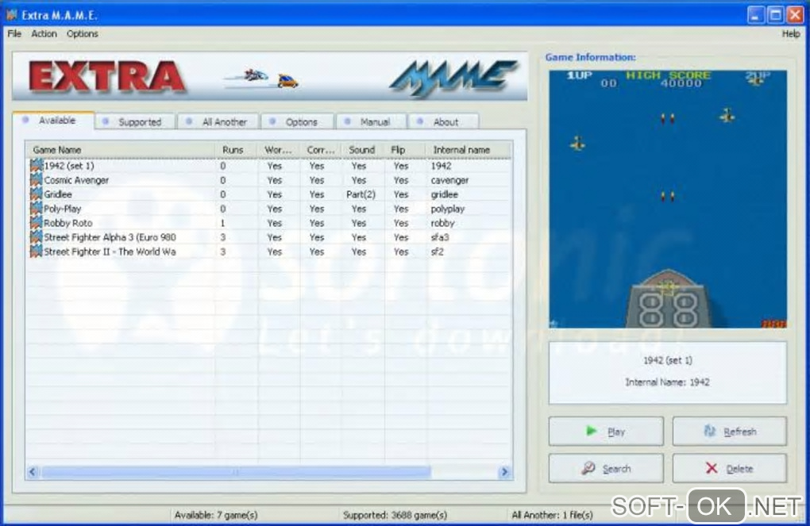The height and width of the screenshot is (526, 810).
Task: Click the icon beside Street Fighter II
Action: [37, 251]
